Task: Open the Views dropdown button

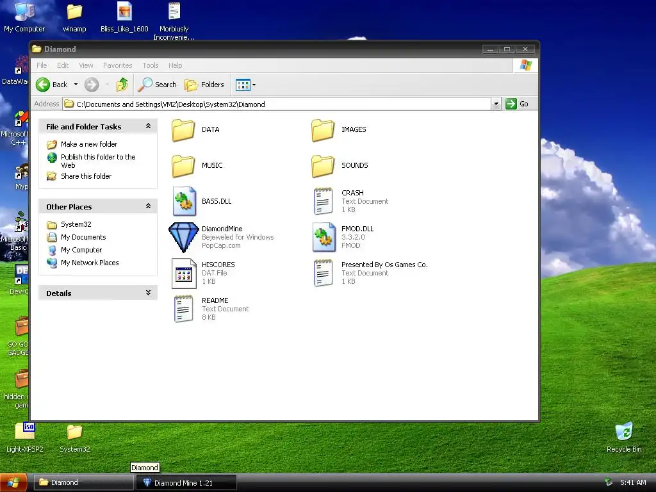Action: click(x=245, y=85)
